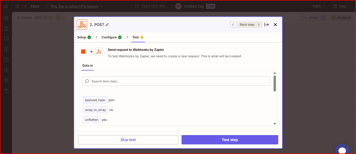
Task: Click the star icon beside the Pro feature notice
Action: tap(46, 6)
